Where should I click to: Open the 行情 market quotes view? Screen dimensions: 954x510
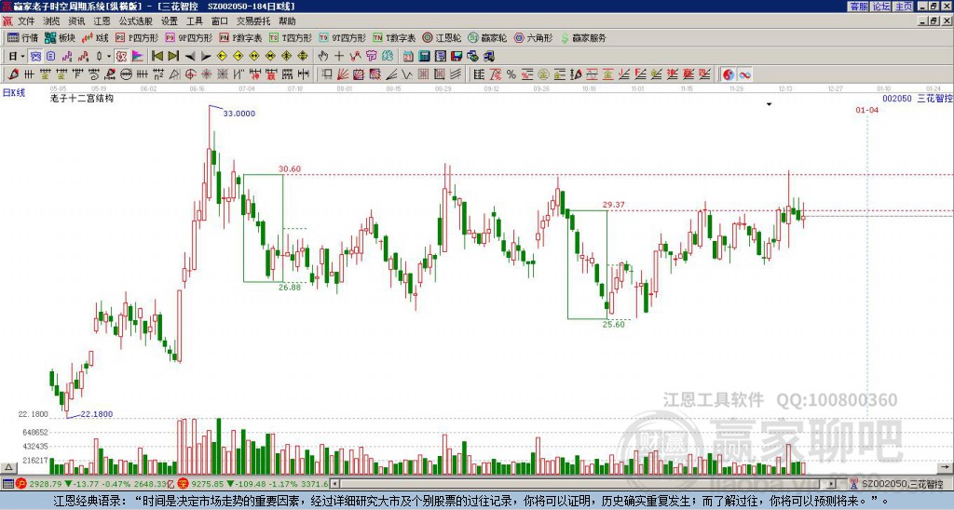click(22, 37)
